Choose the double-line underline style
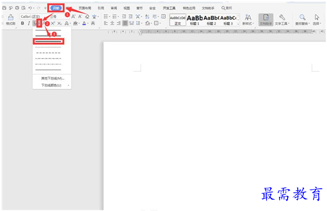This screenshot has height=211, width=327. pyautogui.click(x=49, y=42)
